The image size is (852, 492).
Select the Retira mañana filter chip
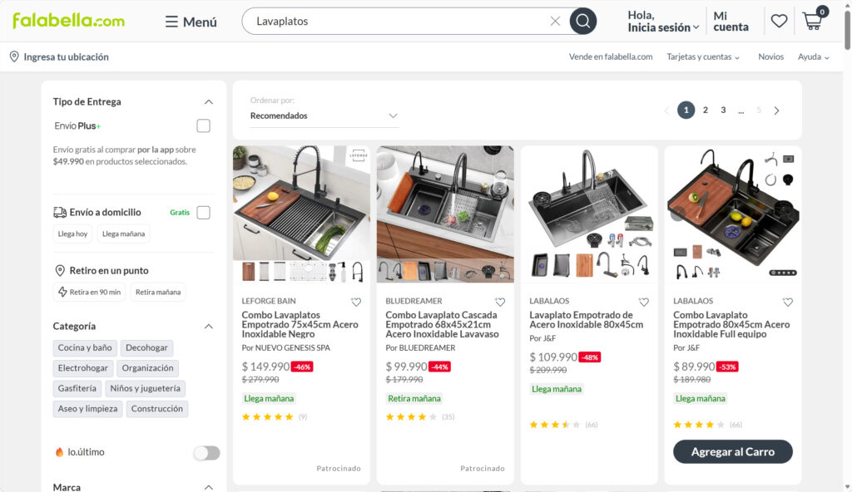(x=157, y=292)
